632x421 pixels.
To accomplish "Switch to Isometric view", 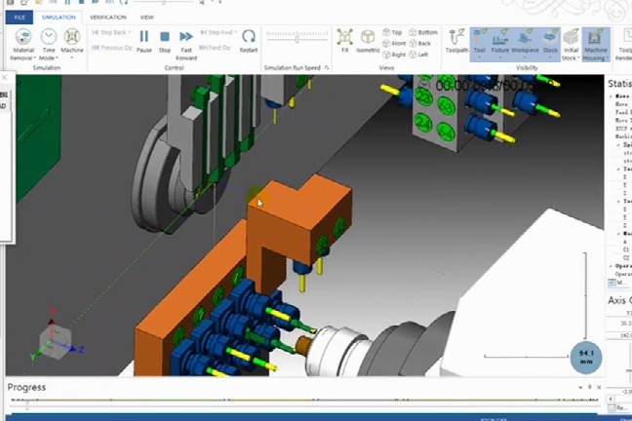I will (368, 42).
